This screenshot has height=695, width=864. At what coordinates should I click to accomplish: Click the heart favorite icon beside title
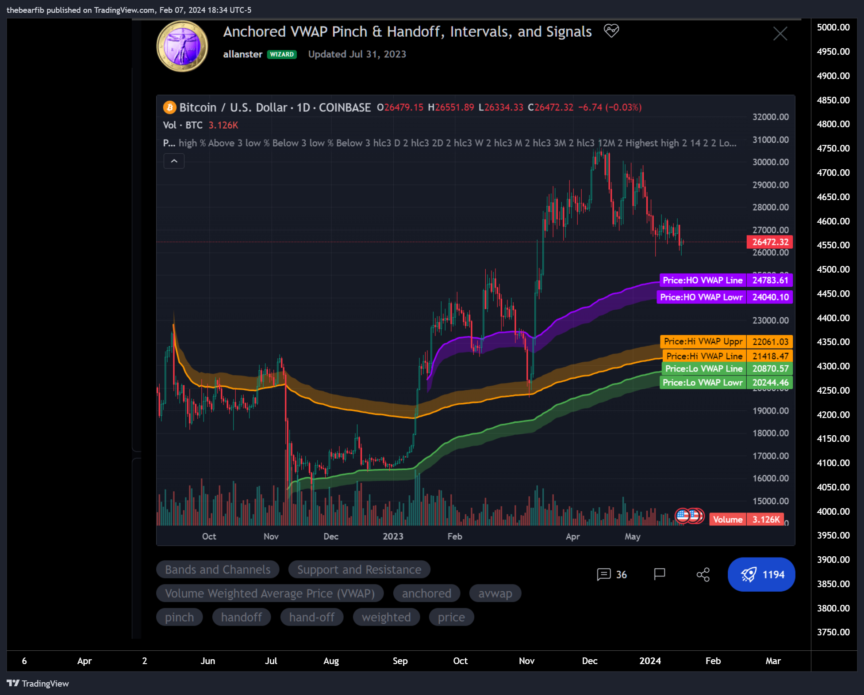611,31
